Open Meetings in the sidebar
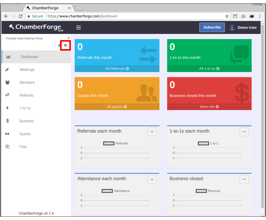 click(x=27, y=70)
